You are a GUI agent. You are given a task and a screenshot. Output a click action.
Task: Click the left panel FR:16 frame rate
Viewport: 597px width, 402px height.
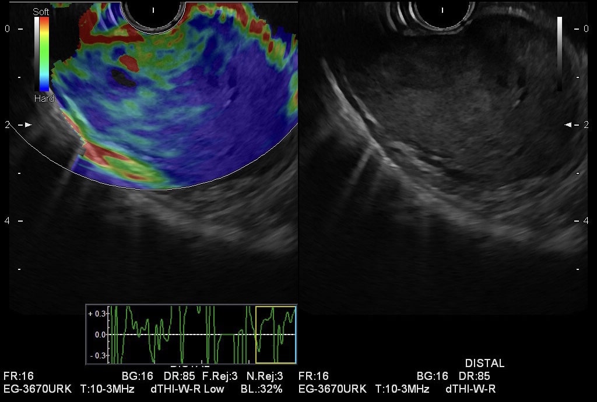[19, 376]
